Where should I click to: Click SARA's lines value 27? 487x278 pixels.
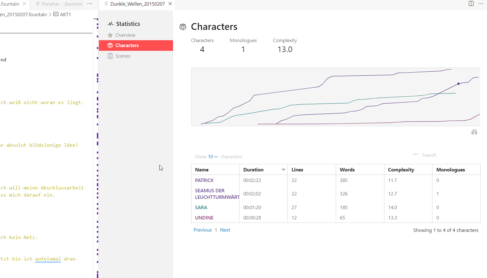tap(294, 208)
